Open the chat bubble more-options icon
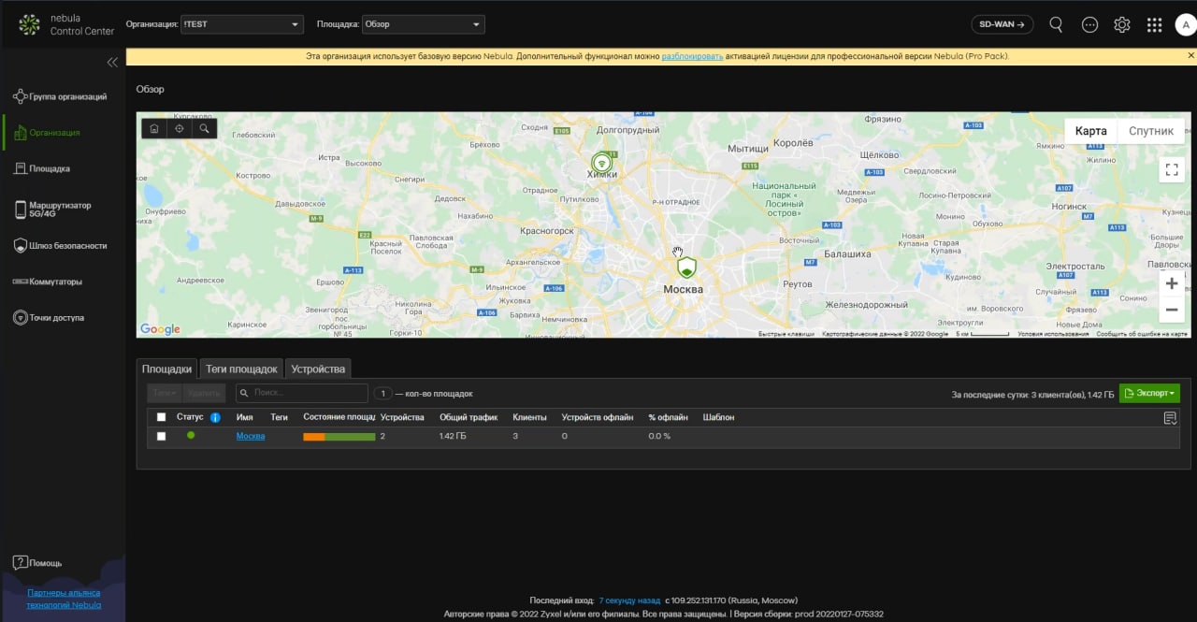Screen dimensions: 1197x622 (1089, 25)
